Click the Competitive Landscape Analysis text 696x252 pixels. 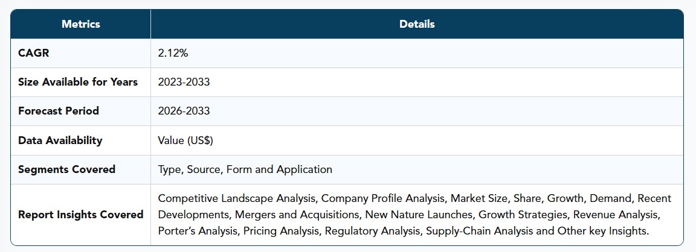[x=238, y=198]
